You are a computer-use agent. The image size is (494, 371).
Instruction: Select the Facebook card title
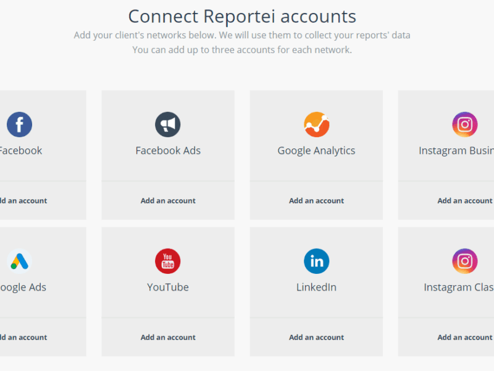pos(21,150)
